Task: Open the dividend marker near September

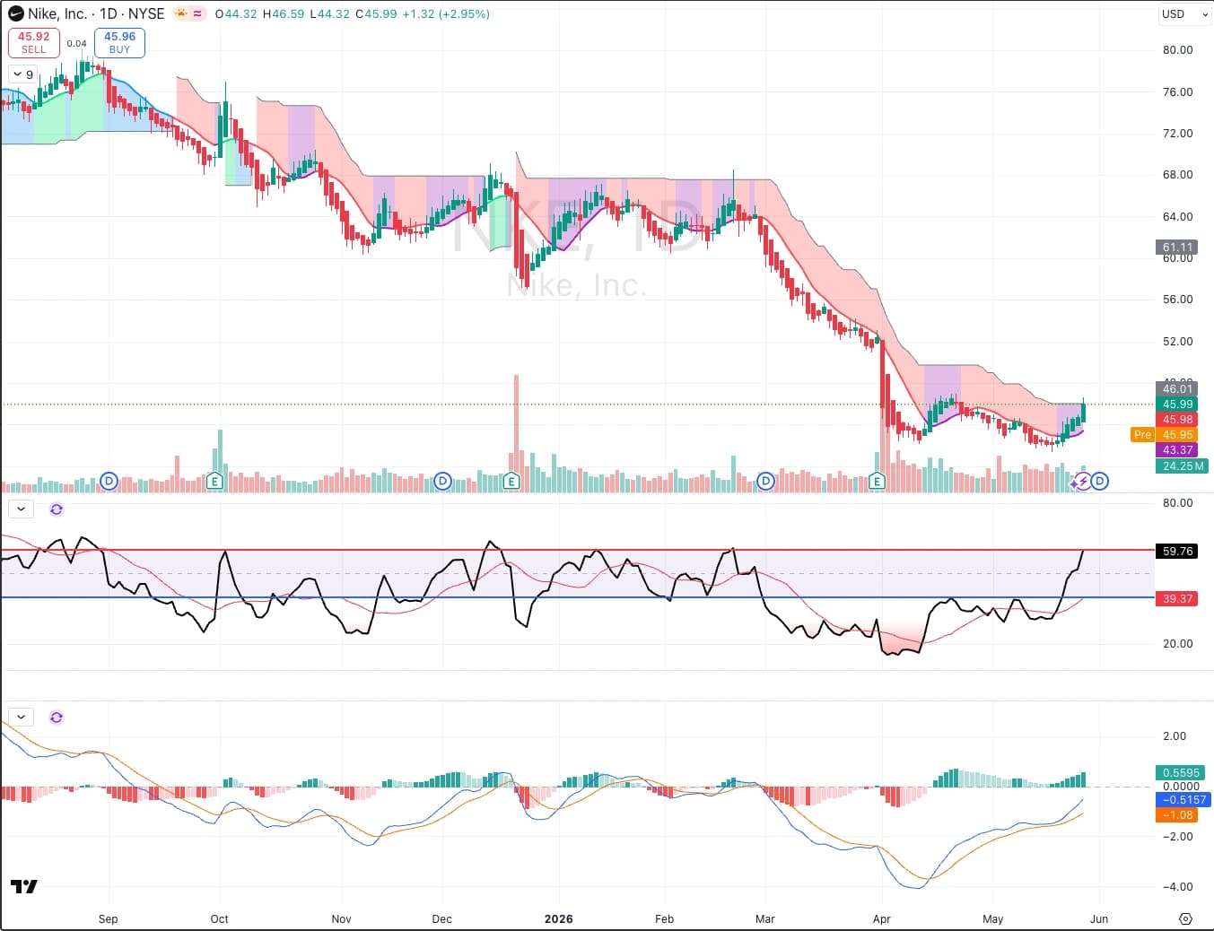Action: click(x=109, y=482)
